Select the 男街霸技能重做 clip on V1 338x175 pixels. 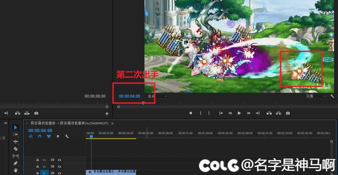tap(111, 172)
